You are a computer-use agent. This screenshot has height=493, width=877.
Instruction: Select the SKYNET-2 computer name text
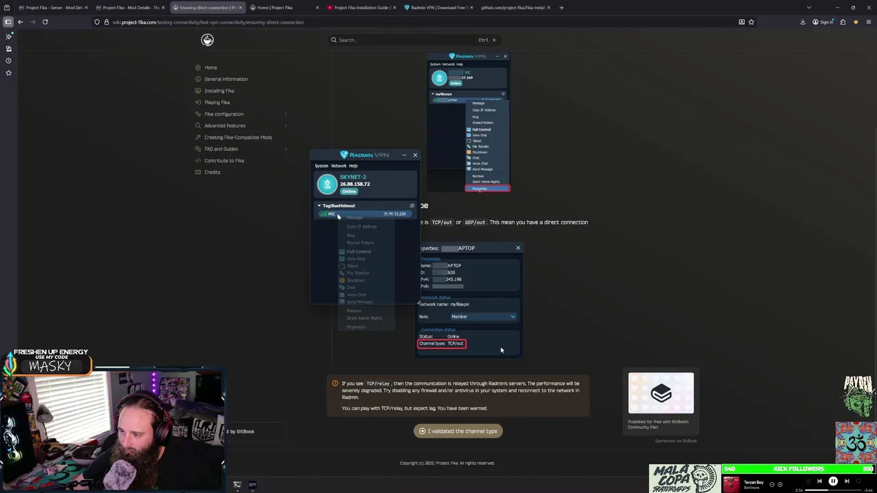pyautogui.click(x=353, y=177)
